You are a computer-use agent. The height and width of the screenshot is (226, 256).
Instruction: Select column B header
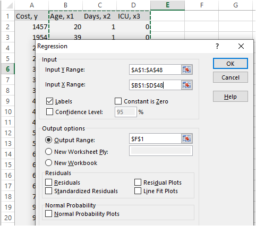[x=65, y=5]
